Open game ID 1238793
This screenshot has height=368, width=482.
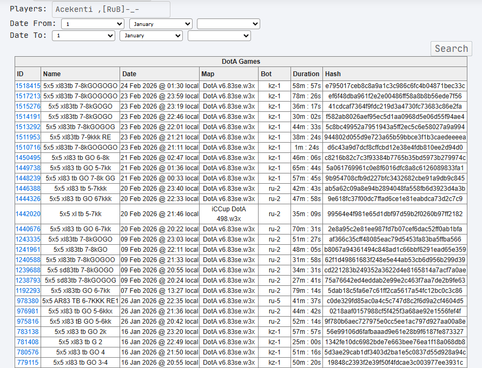28,280
